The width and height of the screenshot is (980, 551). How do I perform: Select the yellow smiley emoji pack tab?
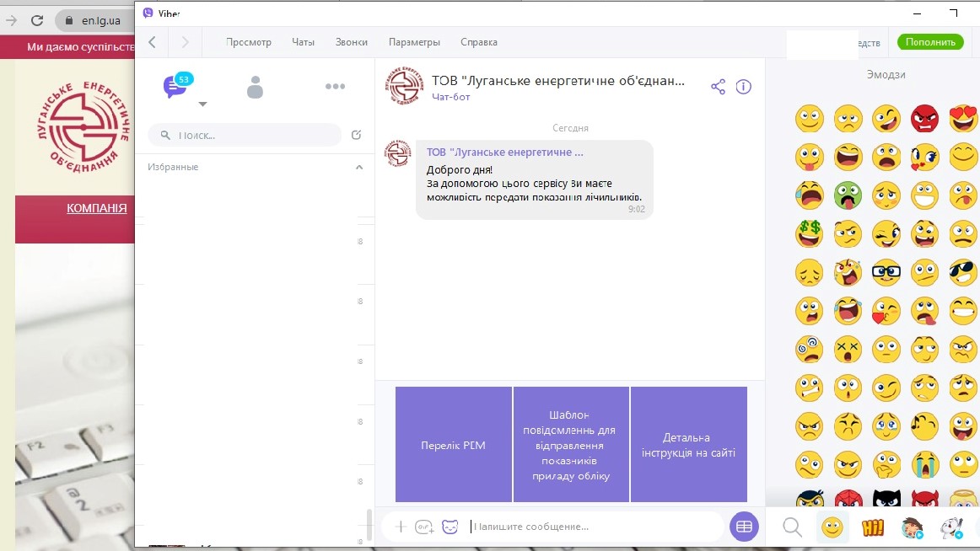[x=832, y=527]
